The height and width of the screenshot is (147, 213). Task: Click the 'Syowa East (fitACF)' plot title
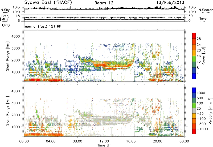click(x=48, y=2)
